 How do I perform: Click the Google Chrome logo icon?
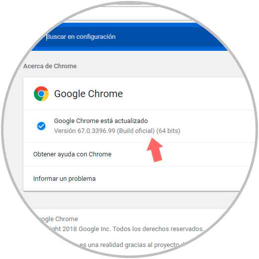coord(41,94)
